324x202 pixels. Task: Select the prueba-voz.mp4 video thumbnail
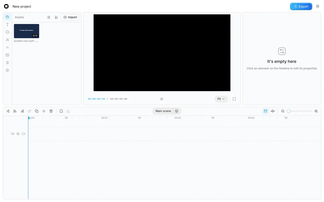tap(26, 31)
